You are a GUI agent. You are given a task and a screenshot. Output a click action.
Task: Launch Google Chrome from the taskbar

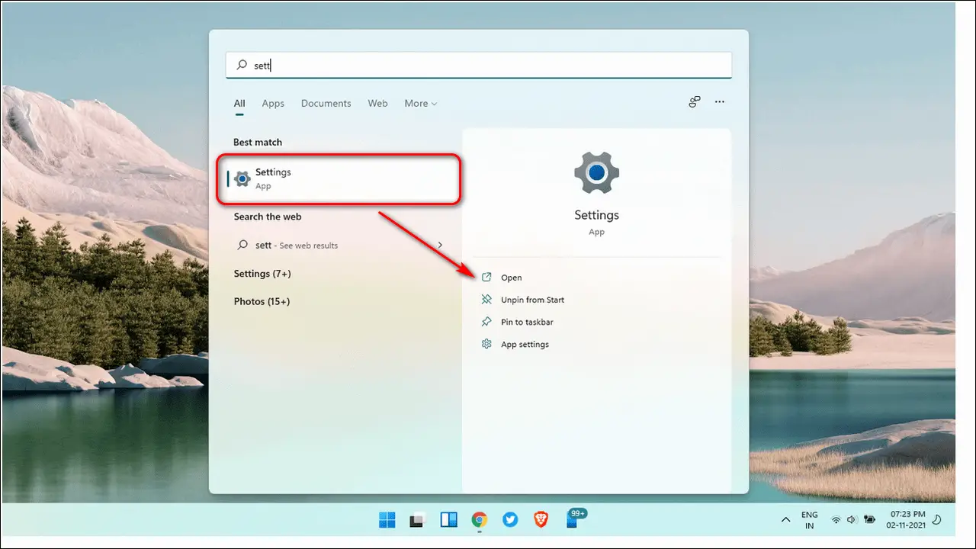(x=479, y=520)
